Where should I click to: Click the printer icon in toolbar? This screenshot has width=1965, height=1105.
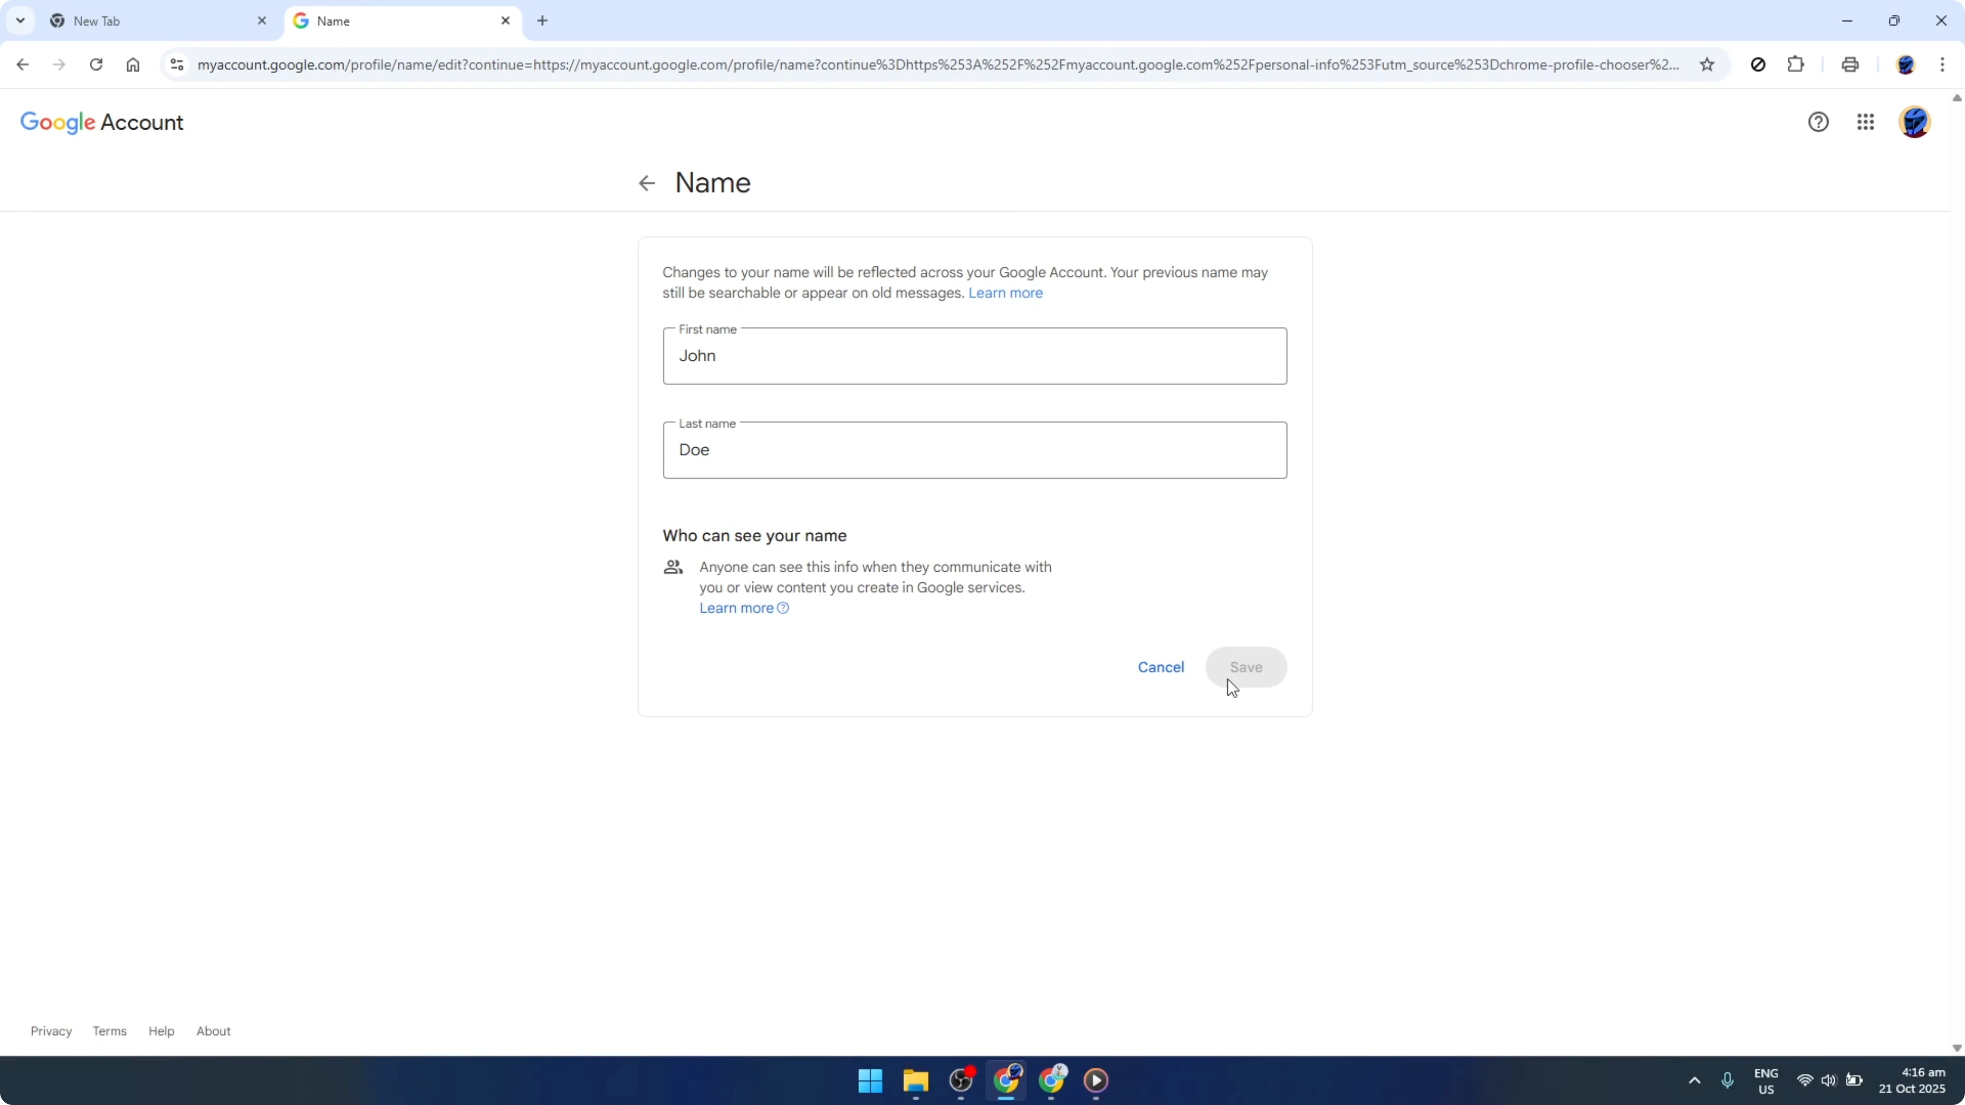tap(1850, 65)
